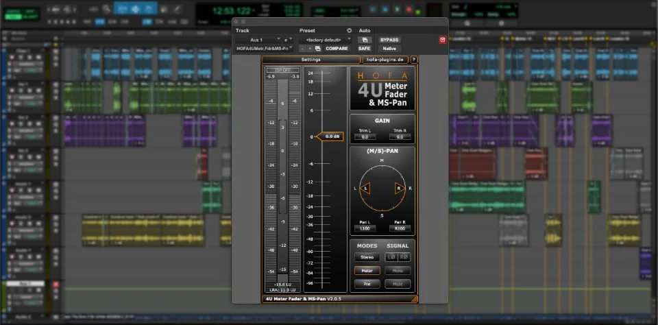Click the Track label in plugin header
The height and width of the screenshot is (325, 658).
click(x=243, y=31)
